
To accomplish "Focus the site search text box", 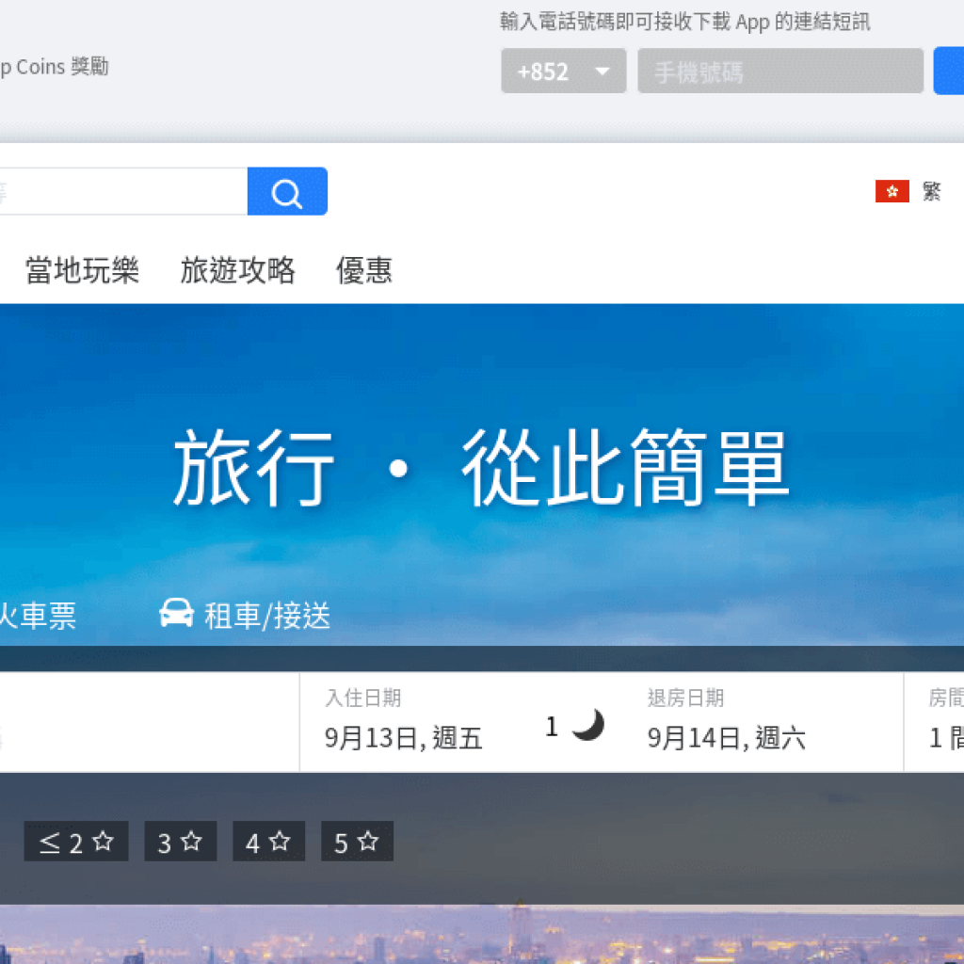I will [122, 192].
